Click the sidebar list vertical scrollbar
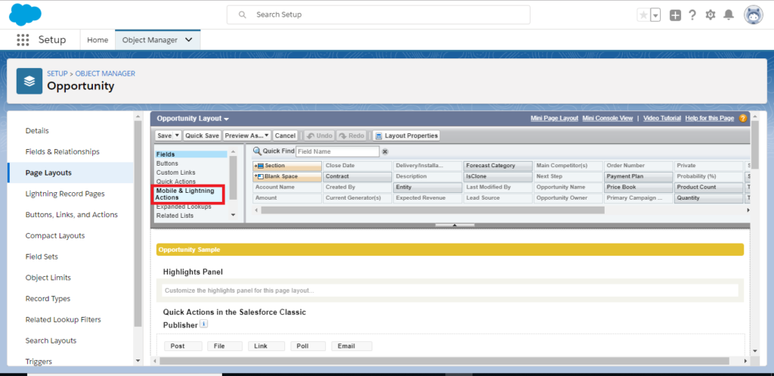The image size is (774, 376). pyautogui.click(x=138, y=223)
